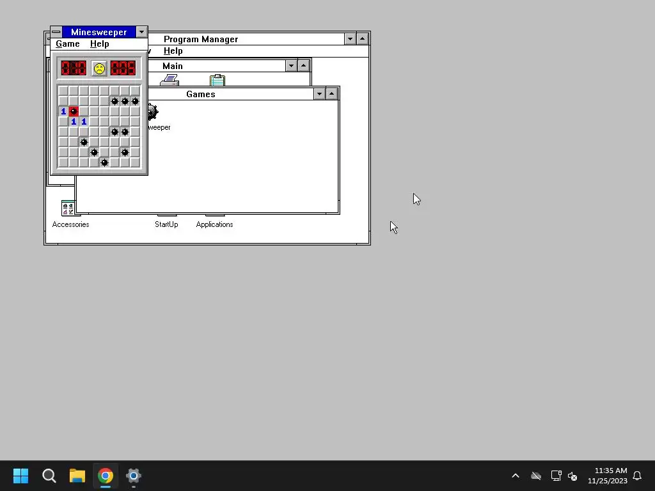Select the Clipboard Viewer icon in Main
Image resolution: width=655 pixels, height=491 pixels.
pyautogui.click(x=217, y=80)
